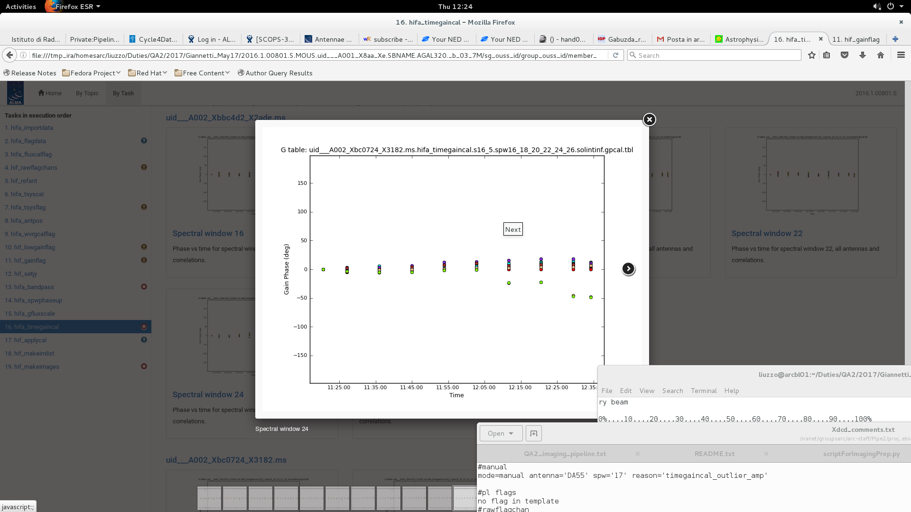911x512 pixels.
Task: Go back with Firefox back arrow
Action: point(9,55)
